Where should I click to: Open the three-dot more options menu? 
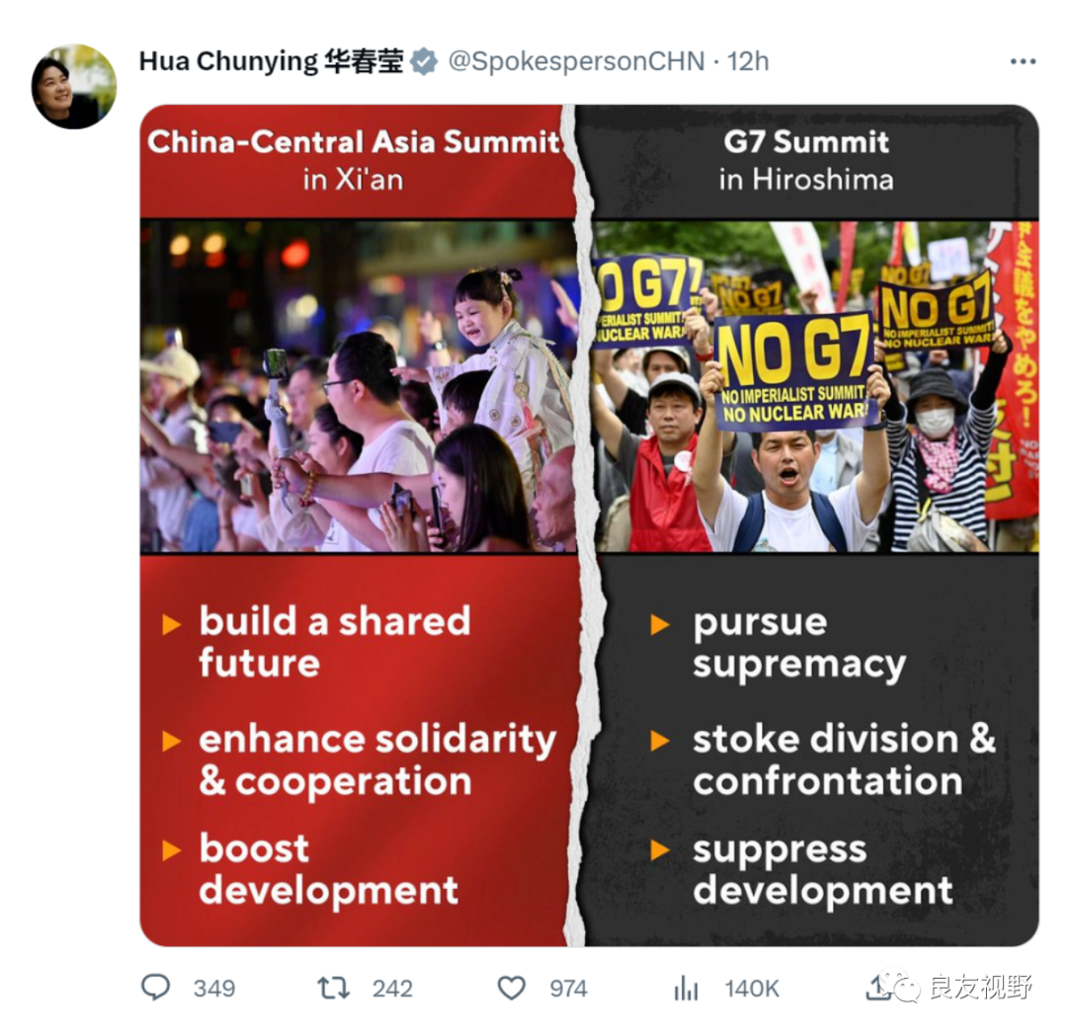pyautogui.click(x=1023, y=62)
